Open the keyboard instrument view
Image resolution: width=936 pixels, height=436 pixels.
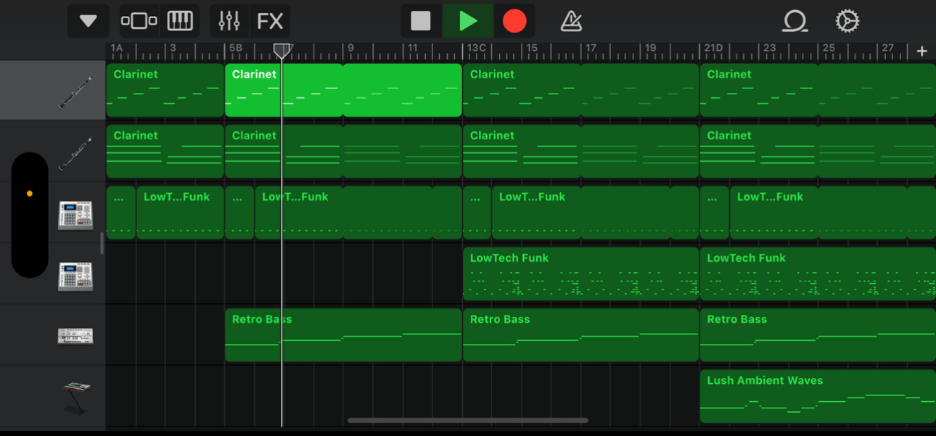(x=180, y=21)
